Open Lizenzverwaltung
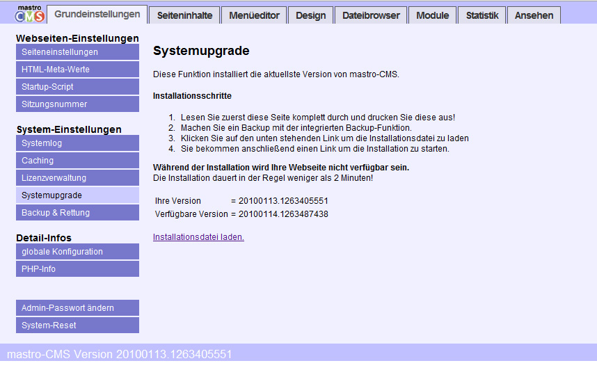This screenshot has width=597, height=386. 77,178
